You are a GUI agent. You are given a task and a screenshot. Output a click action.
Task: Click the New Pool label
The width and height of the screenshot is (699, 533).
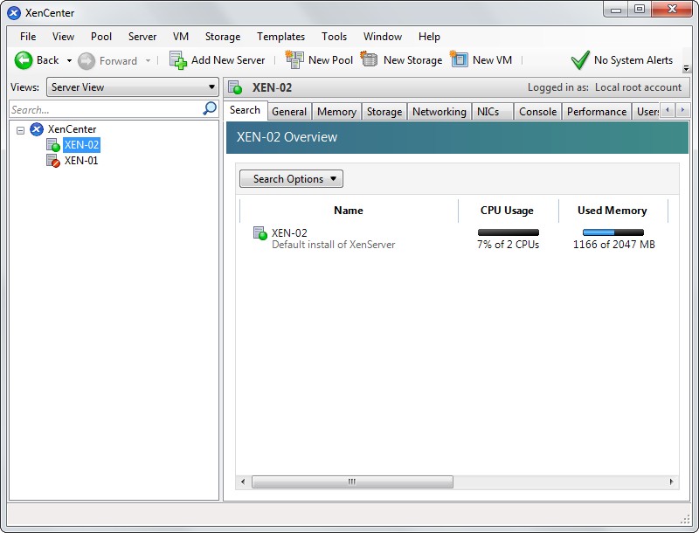click(330, 60)
